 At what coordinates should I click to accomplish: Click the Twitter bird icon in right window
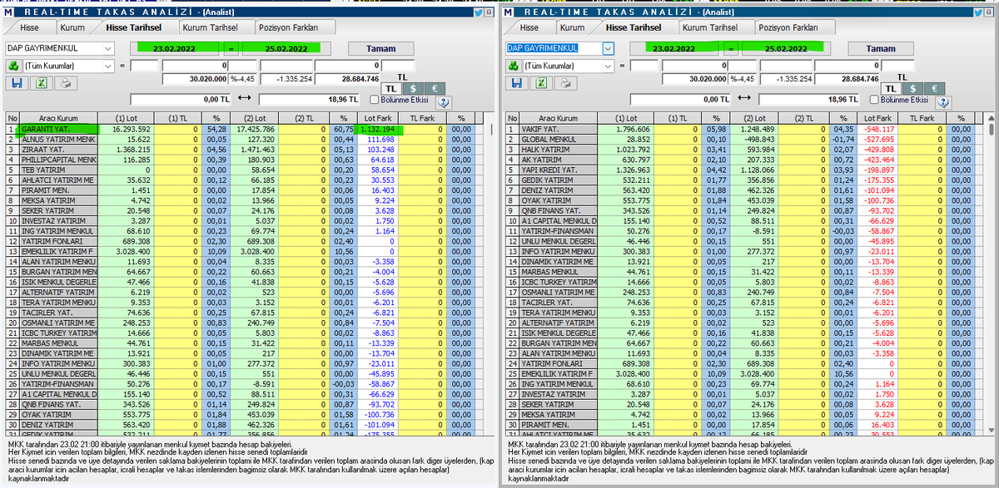pyautogui.click(x=980, y=12)
